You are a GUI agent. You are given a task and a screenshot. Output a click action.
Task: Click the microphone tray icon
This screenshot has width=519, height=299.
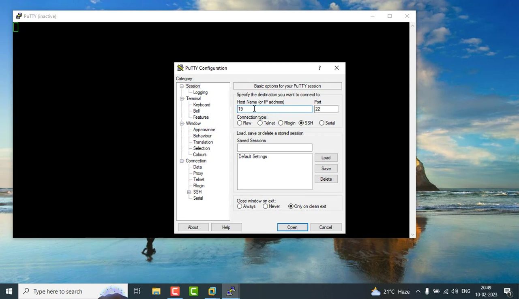coord(427,291)
